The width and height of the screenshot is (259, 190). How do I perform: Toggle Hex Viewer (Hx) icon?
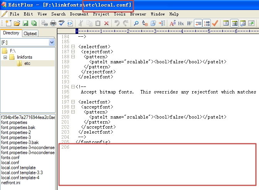coord(181,23)
